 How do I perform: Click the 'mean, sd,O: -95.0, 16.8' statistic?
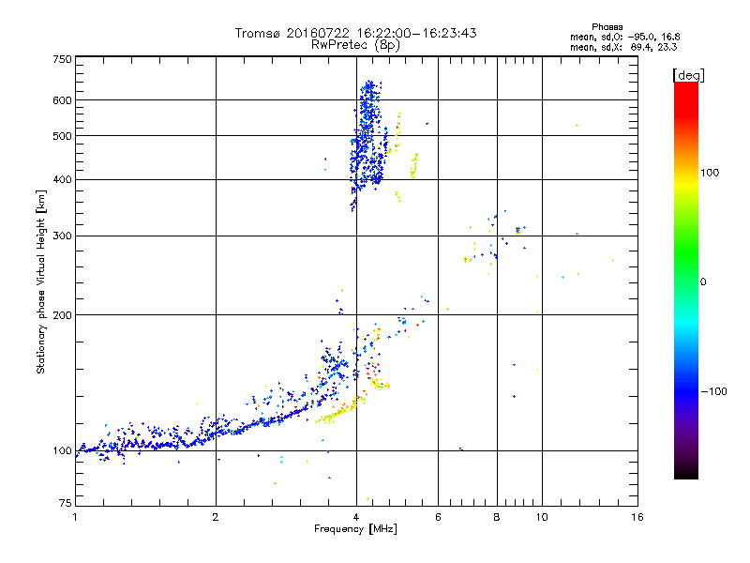624,37
